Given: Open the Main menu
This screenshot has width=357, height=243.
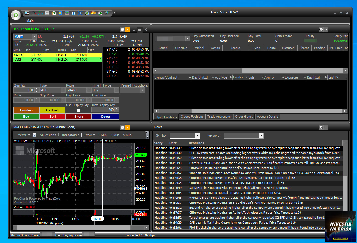Looking at the screenshot, I should coord(30,21).
